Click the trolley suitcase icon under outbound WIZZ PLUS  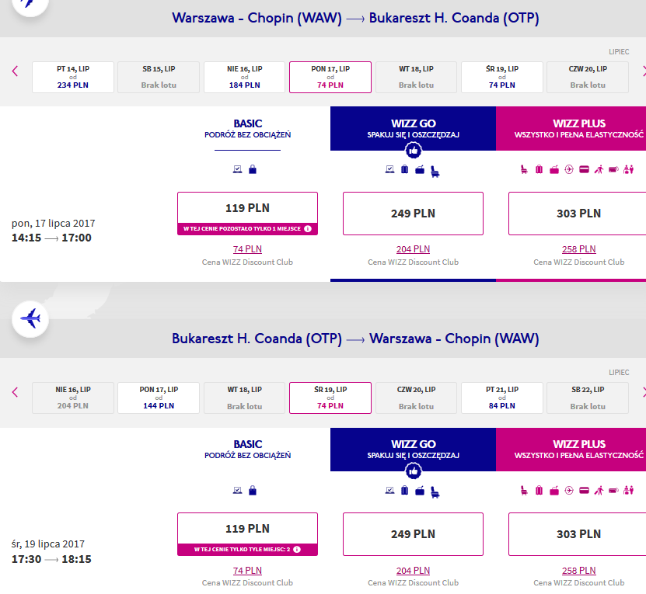[539, 169]
